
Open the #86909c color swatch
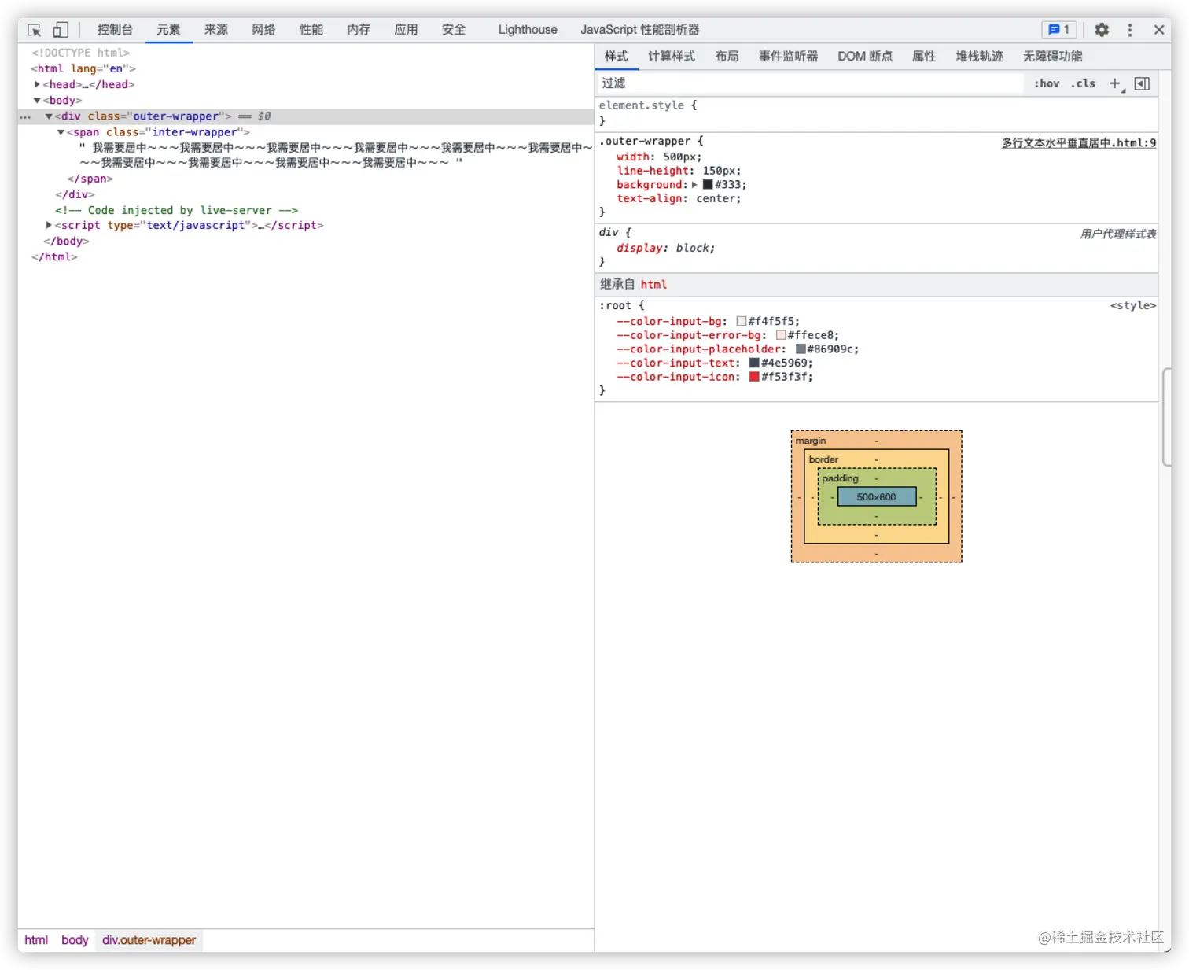coord(801,349)
